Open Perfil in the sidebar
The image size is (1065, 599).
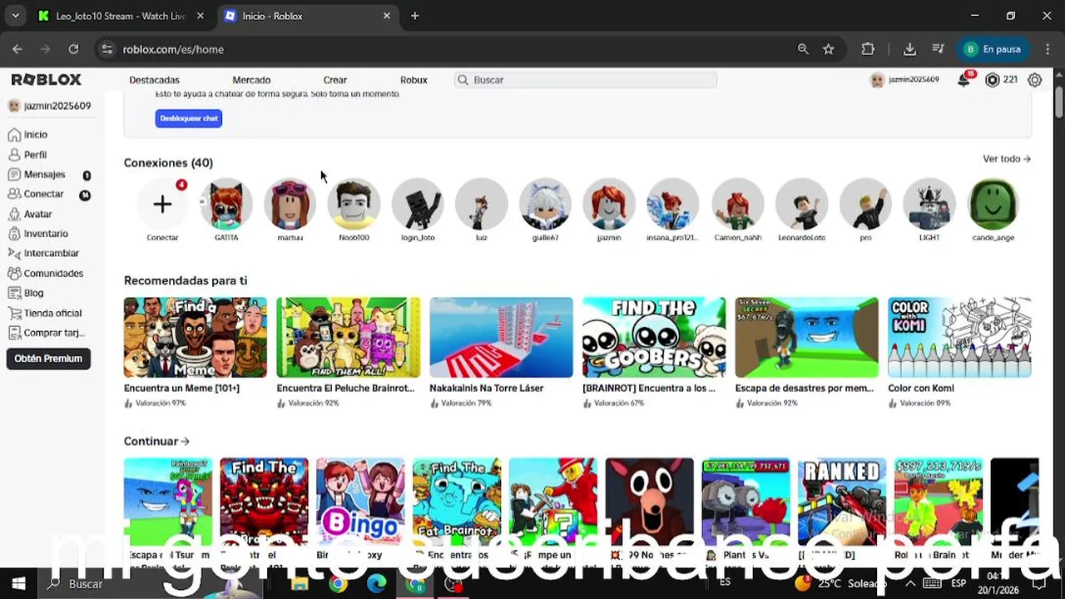27,155
